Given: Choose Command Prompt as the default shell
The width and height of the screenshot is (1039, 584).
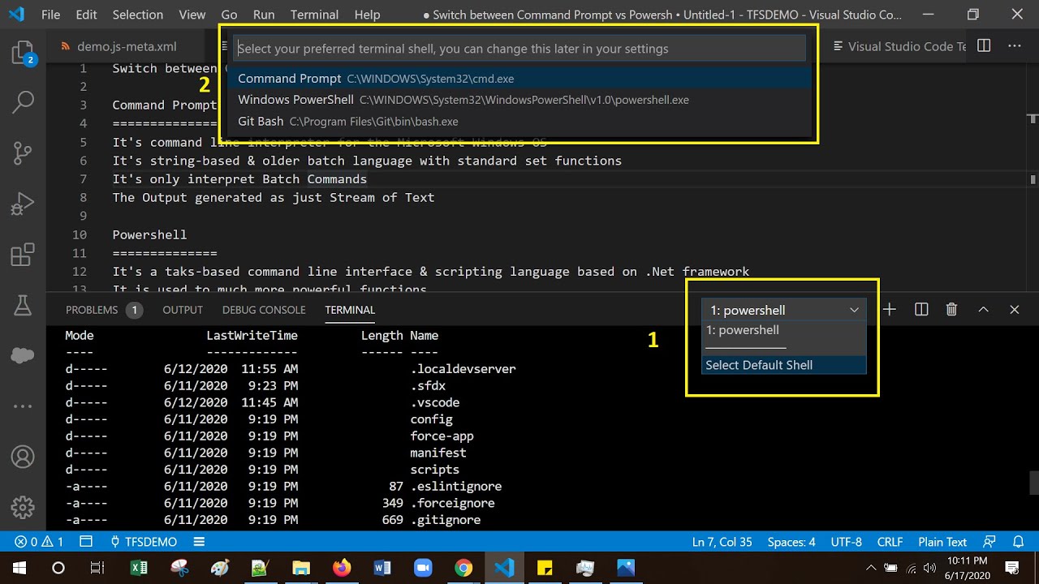Looking at the screenshot, I should (x=519, y=79).
